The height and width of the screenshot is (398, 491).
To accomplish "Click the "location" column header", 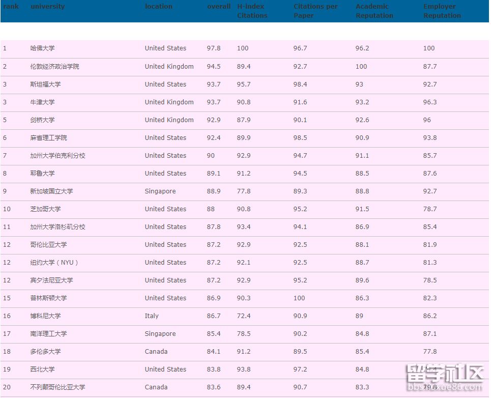I will 158,7.
